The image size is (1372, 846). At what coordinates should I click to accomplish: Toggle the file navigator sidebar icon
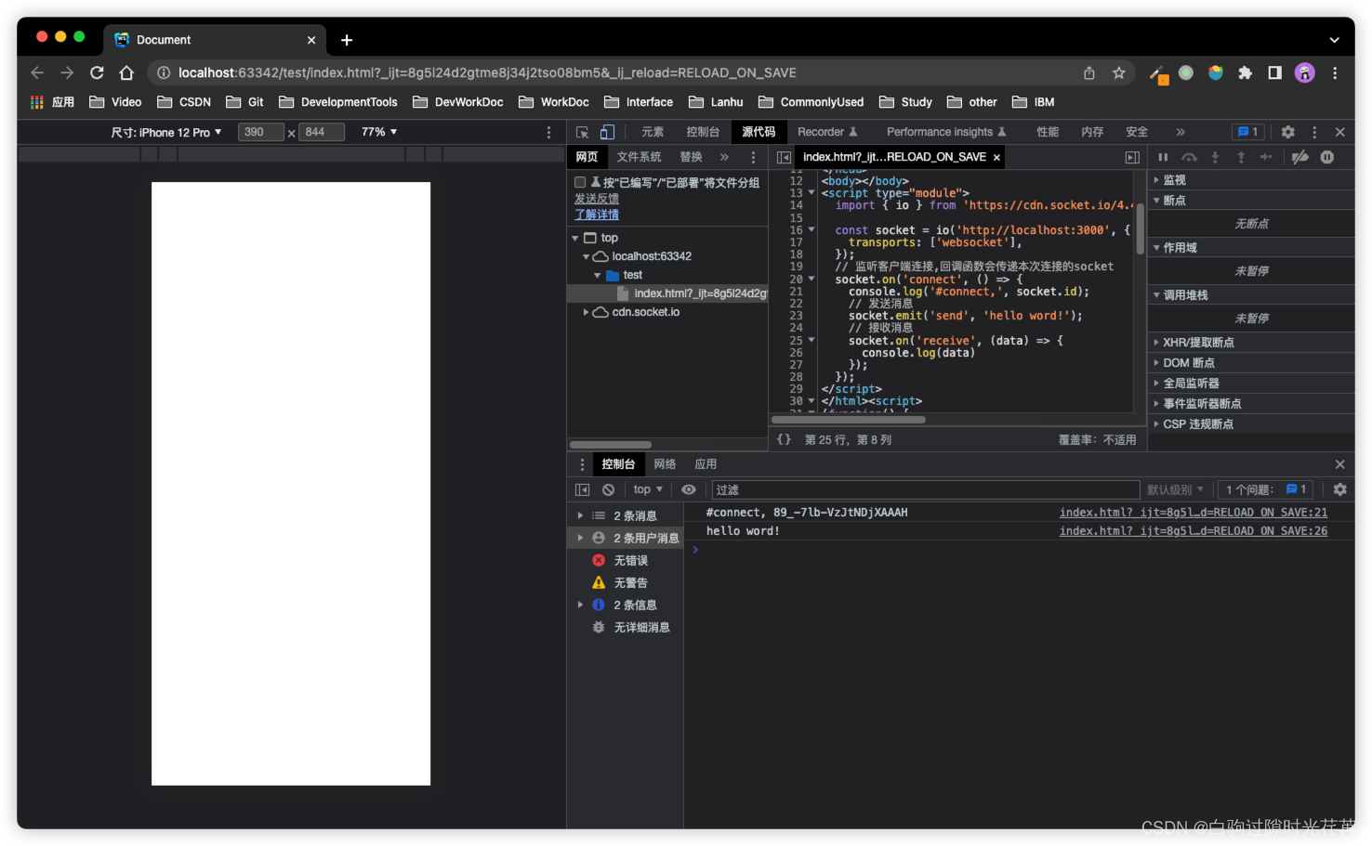[784, 157]
